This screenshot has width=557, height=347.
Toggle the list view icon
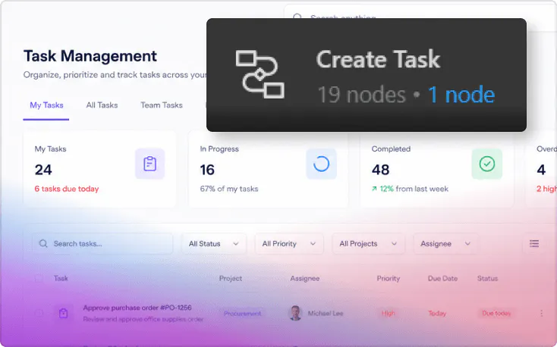(534, 243)
